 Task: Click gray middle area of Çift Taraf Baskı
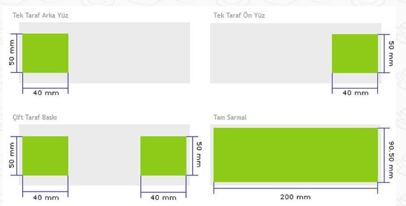[x=104, y=155]
